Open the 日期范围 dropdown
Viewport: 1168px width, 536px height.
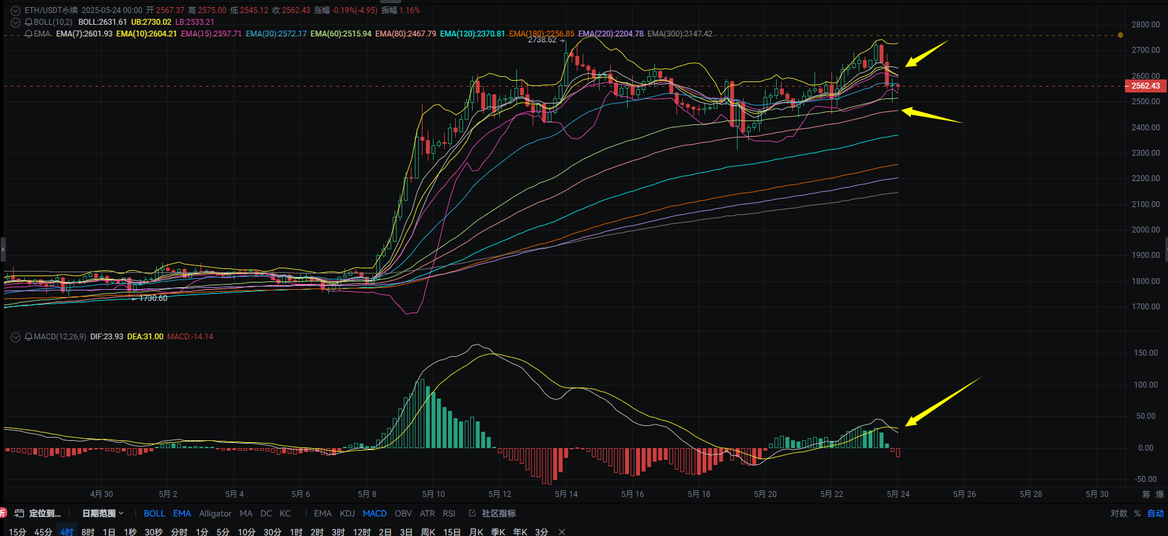click(x=103, y=513)
